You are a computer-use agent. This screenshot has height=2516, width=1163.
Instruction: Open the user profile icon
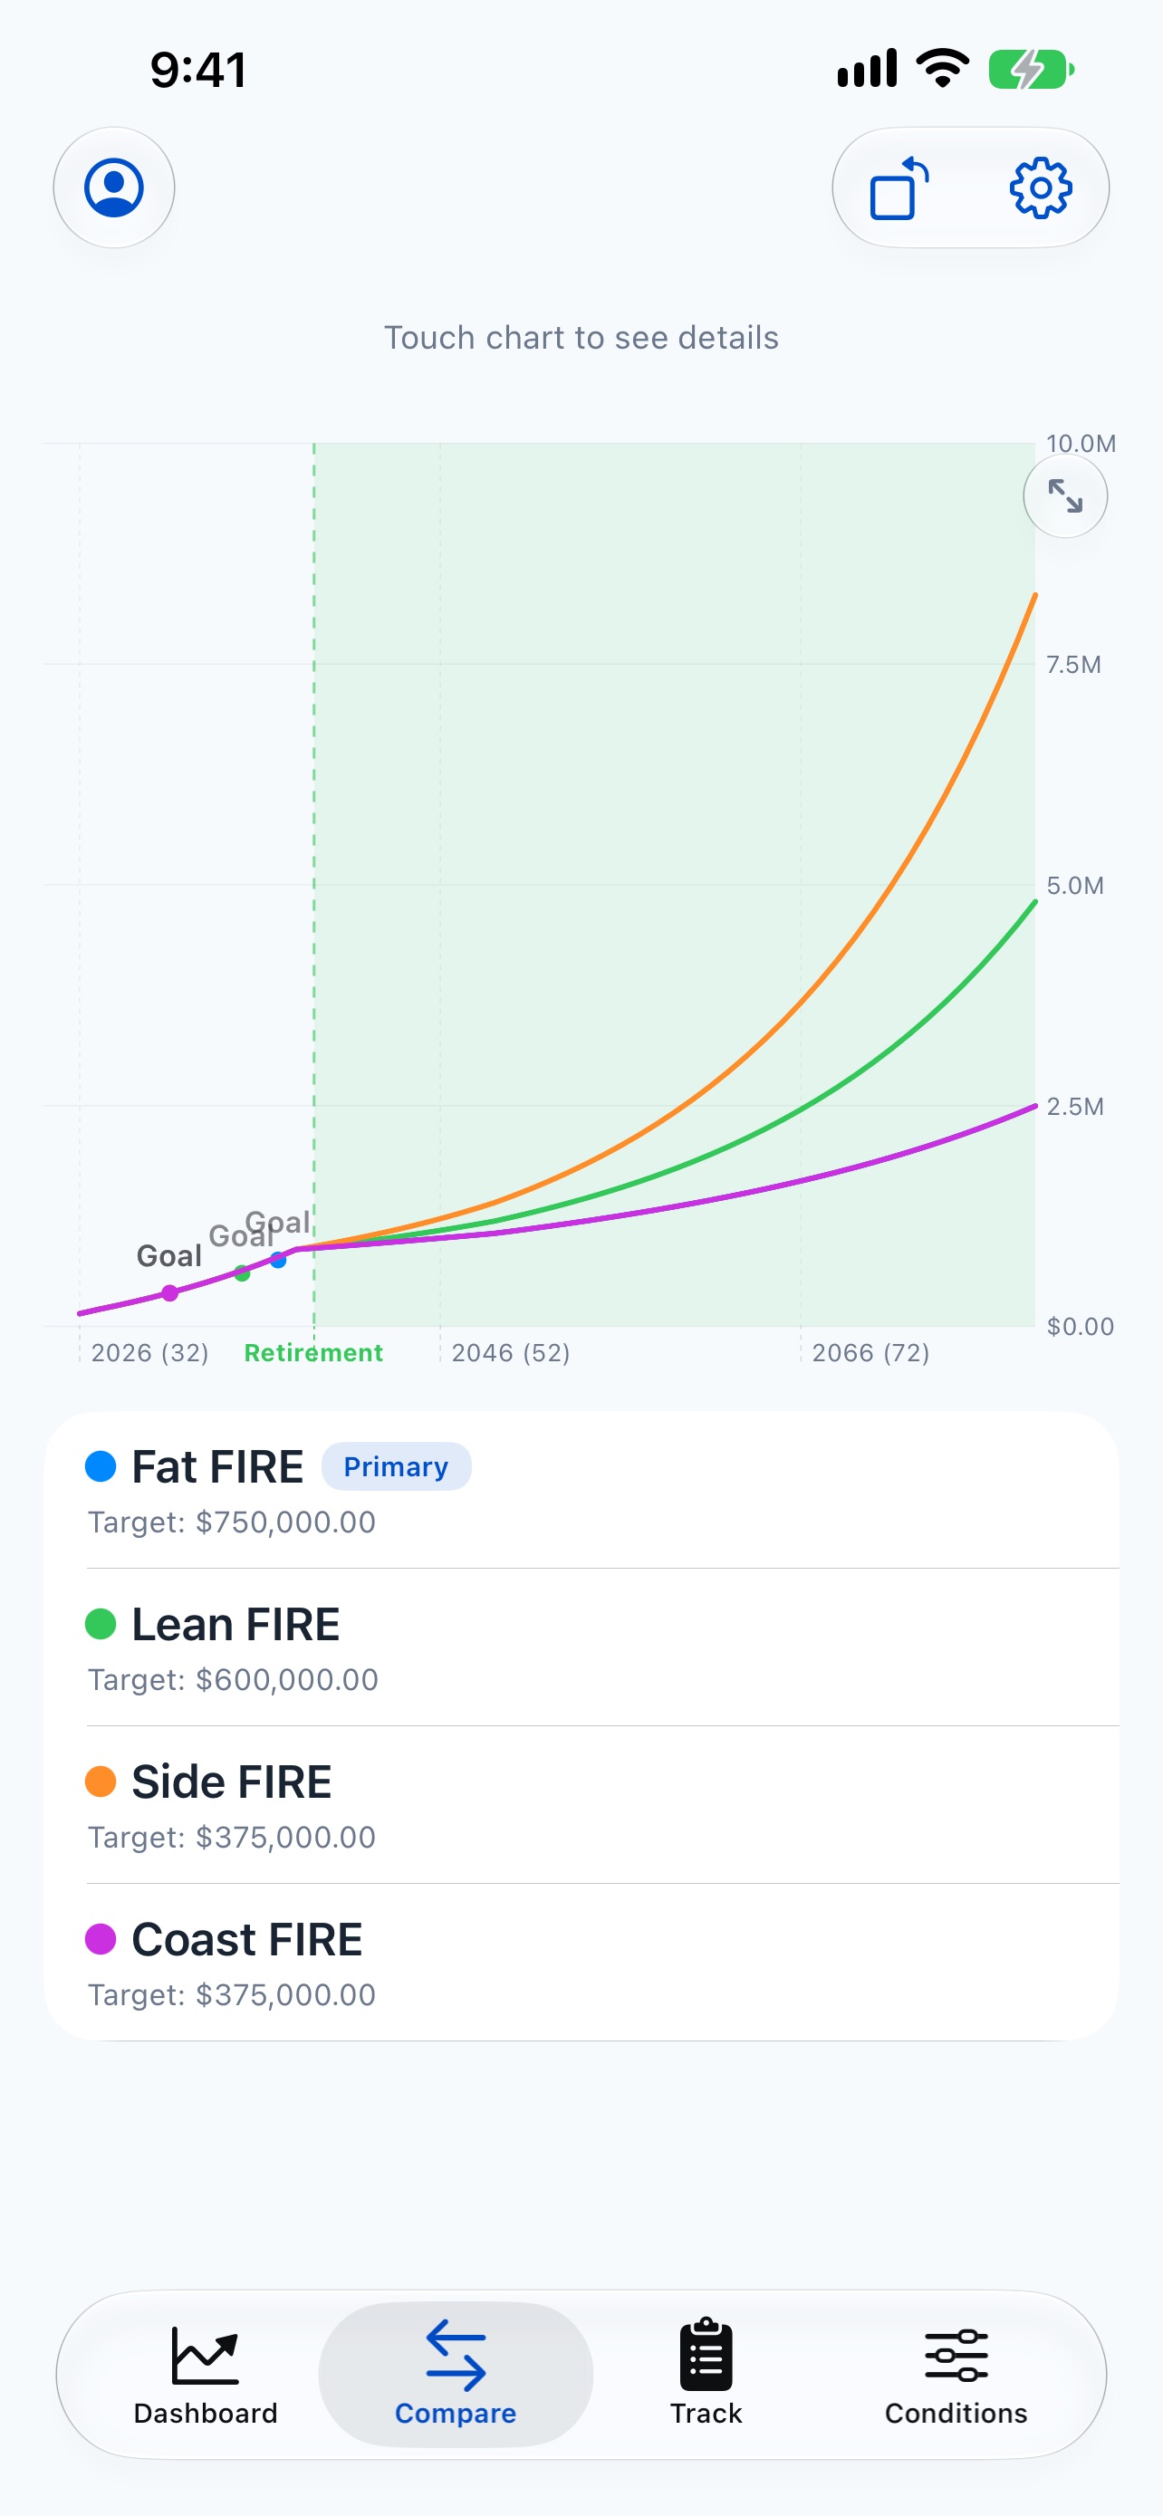point(114,187)
